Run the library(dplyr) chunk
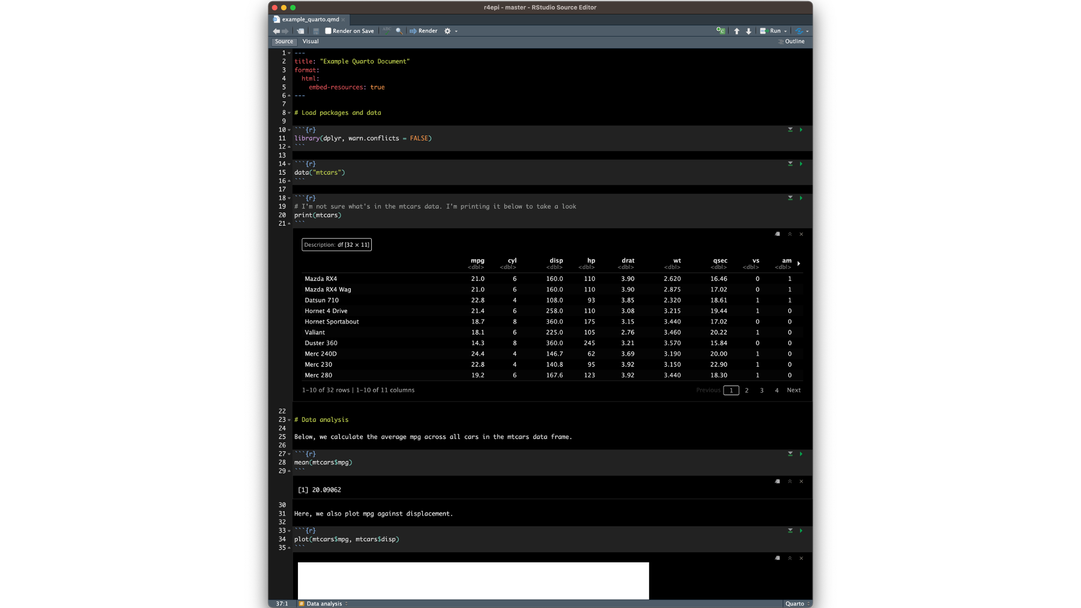This screenshot has width=1081, height=608. click(801, 130)
